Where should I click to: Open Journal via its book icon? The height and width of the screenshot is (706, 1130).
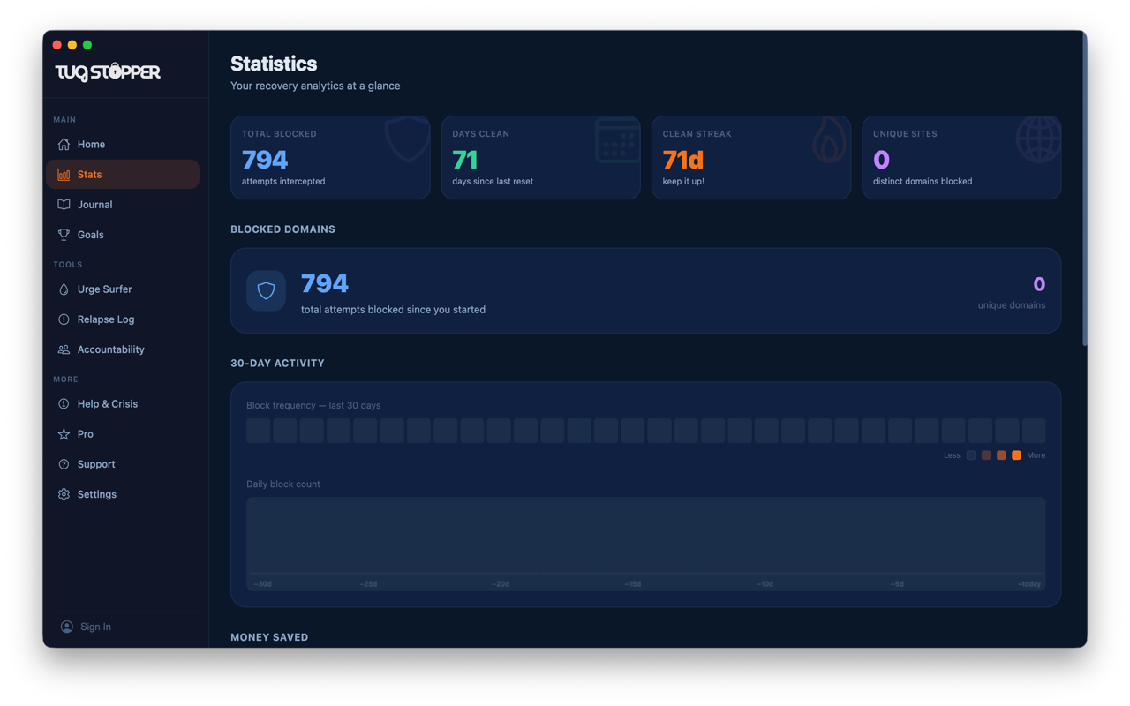pos(64,205)
